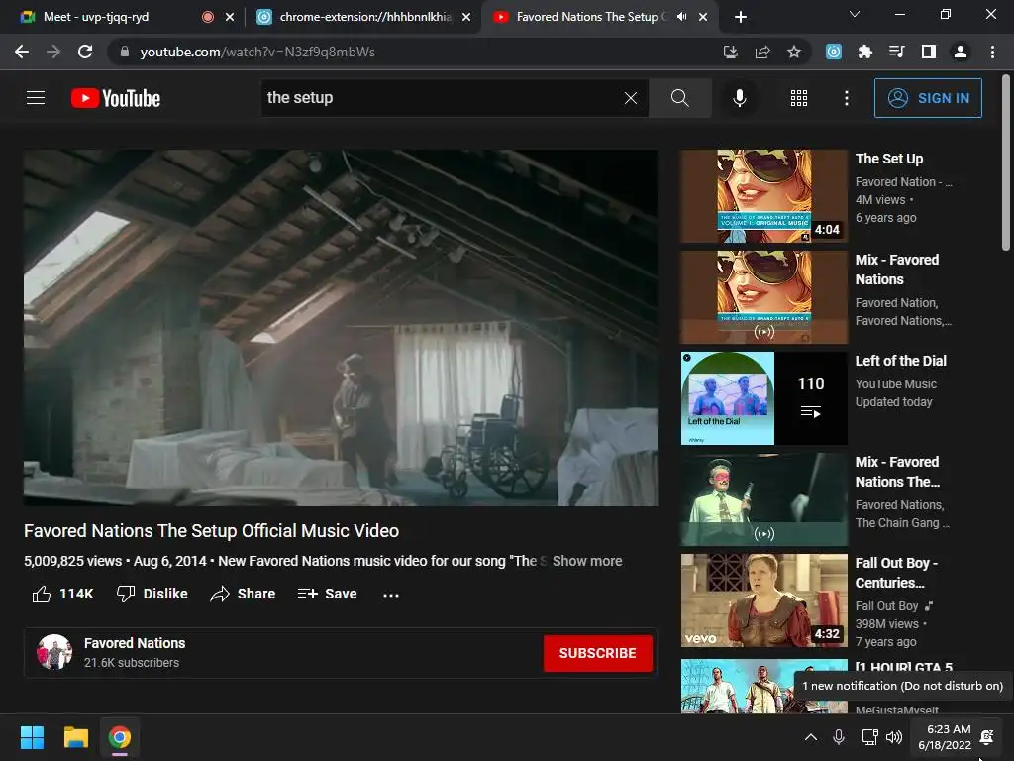The height and width of the screenshot is (761, 1014).
Task: Click the SIGN IN button
Action: pyautogui.click(x=927, y=98)
